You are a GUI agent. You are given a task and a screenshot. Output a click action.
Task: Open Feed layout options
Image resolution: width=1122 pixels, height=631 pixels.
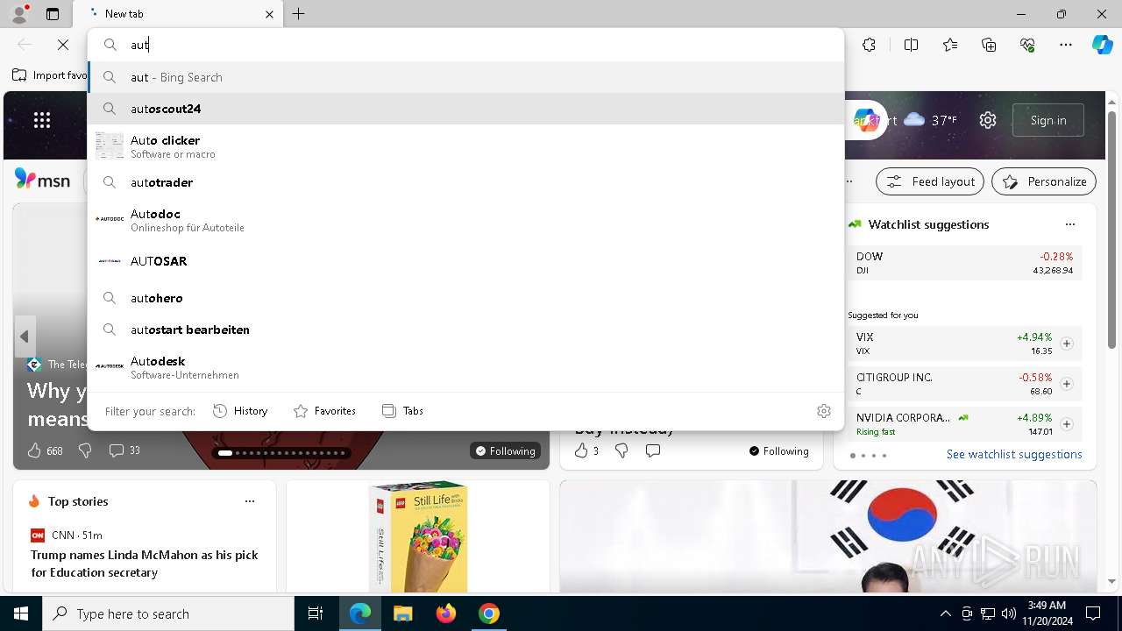(930, 181)
